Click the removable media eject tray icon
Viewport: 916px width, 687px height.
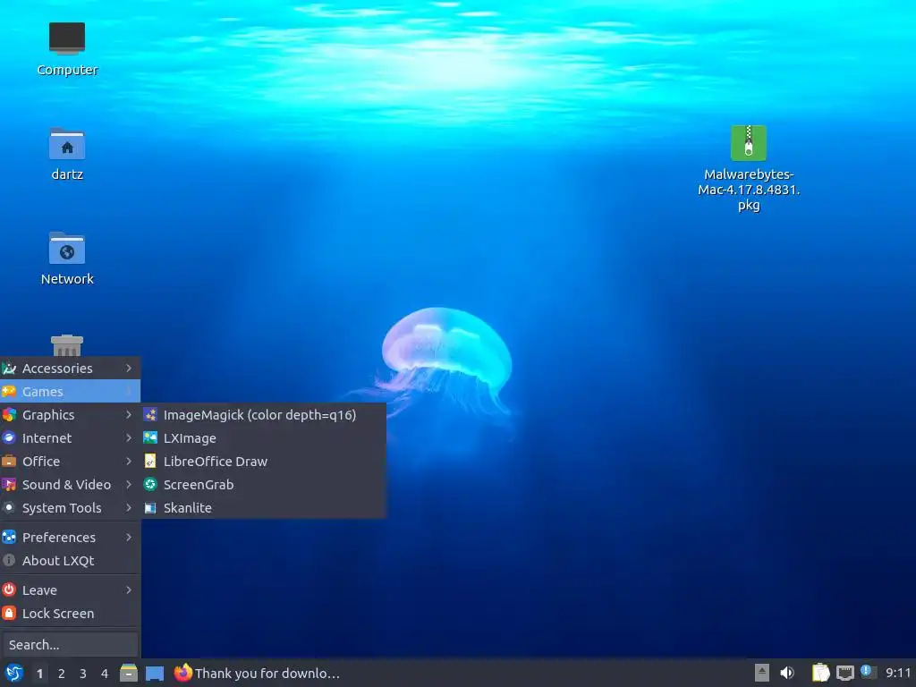(x=762, y=673)
